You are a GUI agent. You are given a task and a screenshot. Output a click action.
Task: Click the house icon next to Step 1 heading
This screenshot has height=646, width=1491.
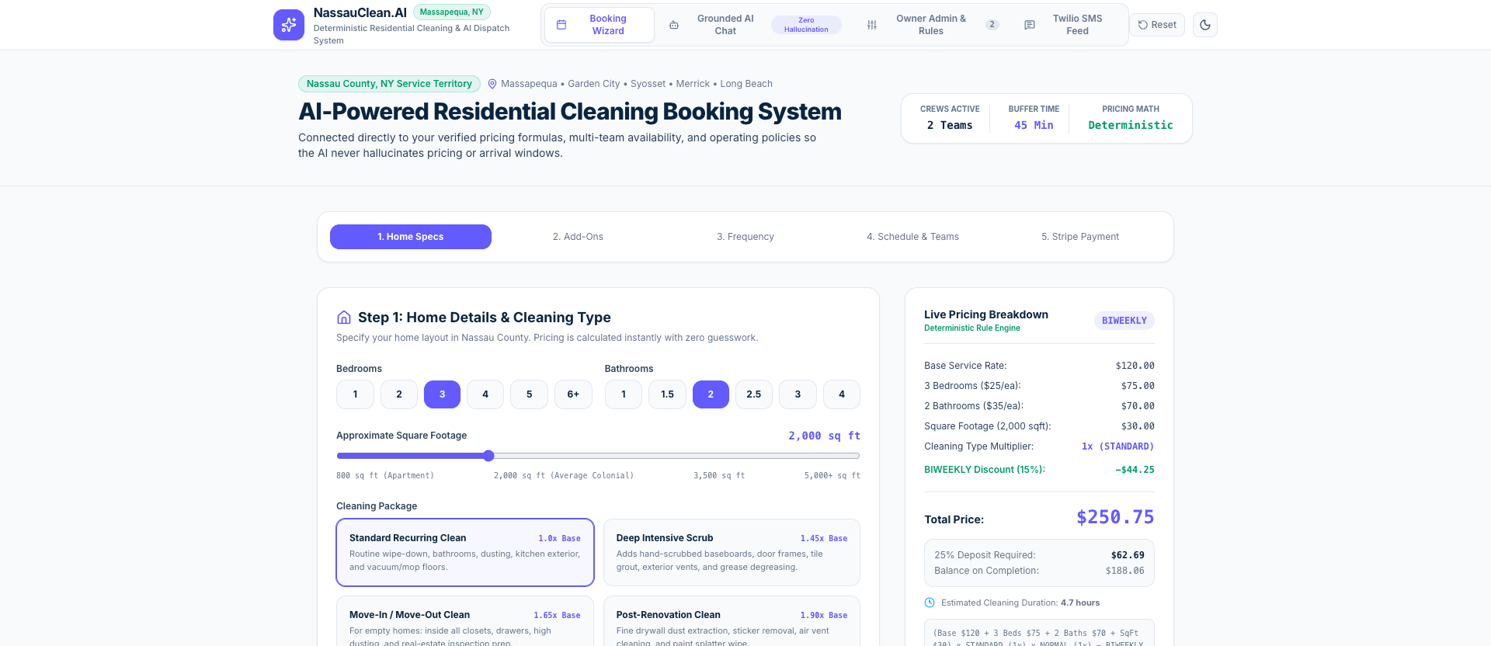344,318
